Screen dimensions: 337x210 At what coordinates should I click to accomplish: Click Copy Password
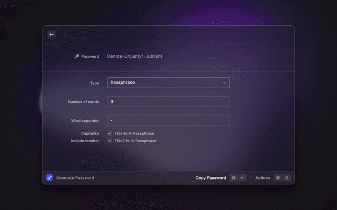click(211, 178)
